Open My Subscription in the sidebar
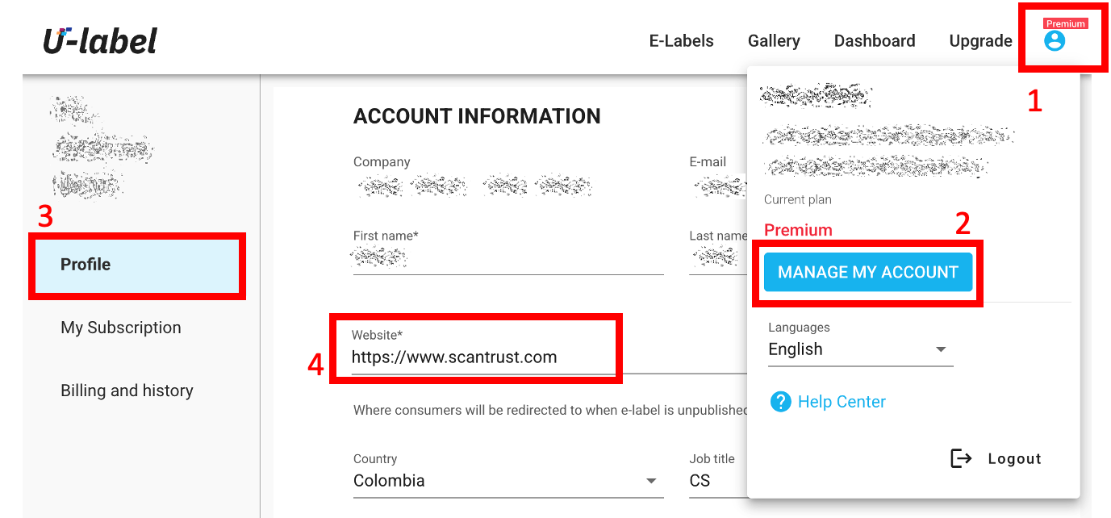The image size is (1111, 518). pos(121,328)
